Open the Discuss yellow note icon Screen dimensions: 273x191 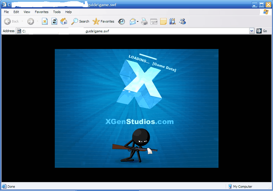coord(163,21)
